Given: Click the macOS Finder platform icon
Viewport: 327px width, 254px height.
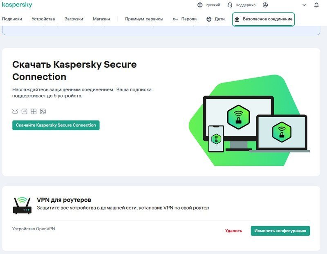Looking at the screenshot, I should tap(43, 111).
